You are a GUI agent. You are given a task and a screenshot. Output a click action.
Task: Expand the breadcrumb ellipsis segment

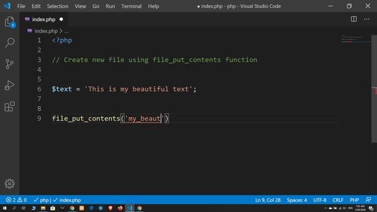click(x=66, y=31)
